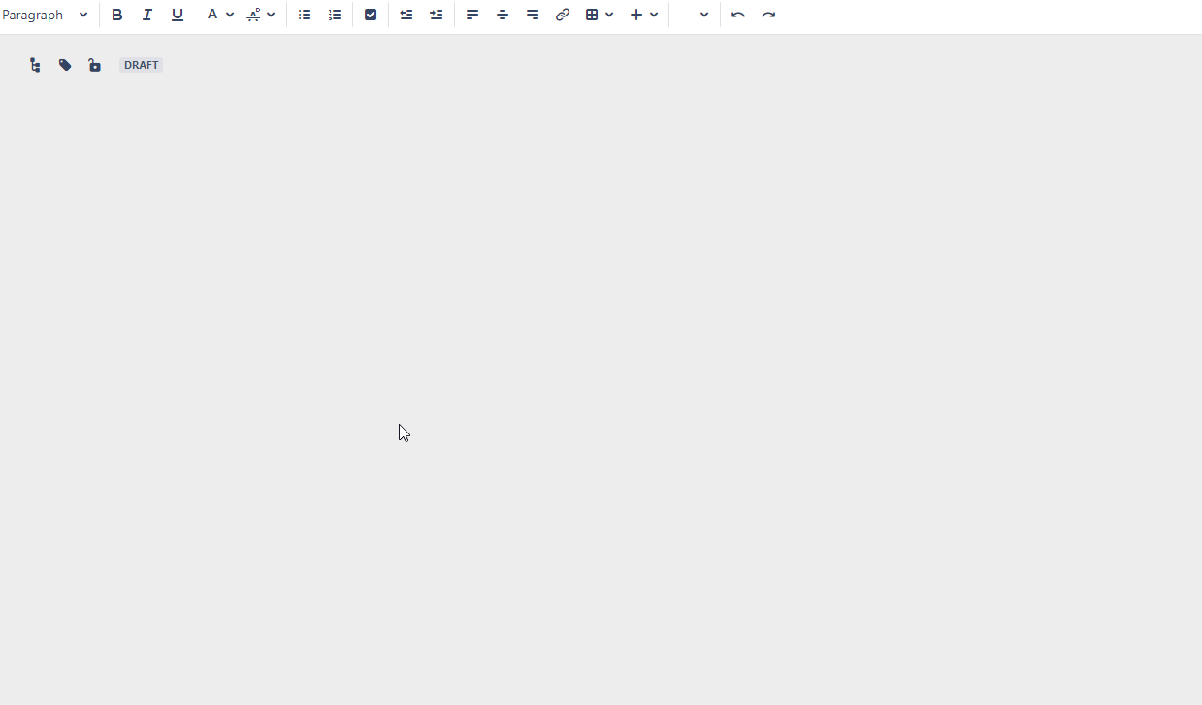This screenshot has height=705, width=1202.
Task: Expand the table options arrow
Action: pos(609,15)
